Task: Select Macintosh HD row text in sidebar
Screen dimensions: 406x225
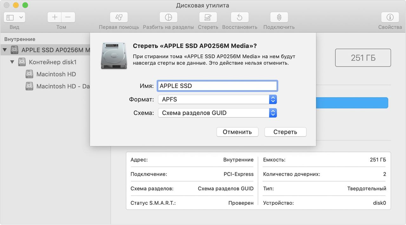Action: coord(56,74)
